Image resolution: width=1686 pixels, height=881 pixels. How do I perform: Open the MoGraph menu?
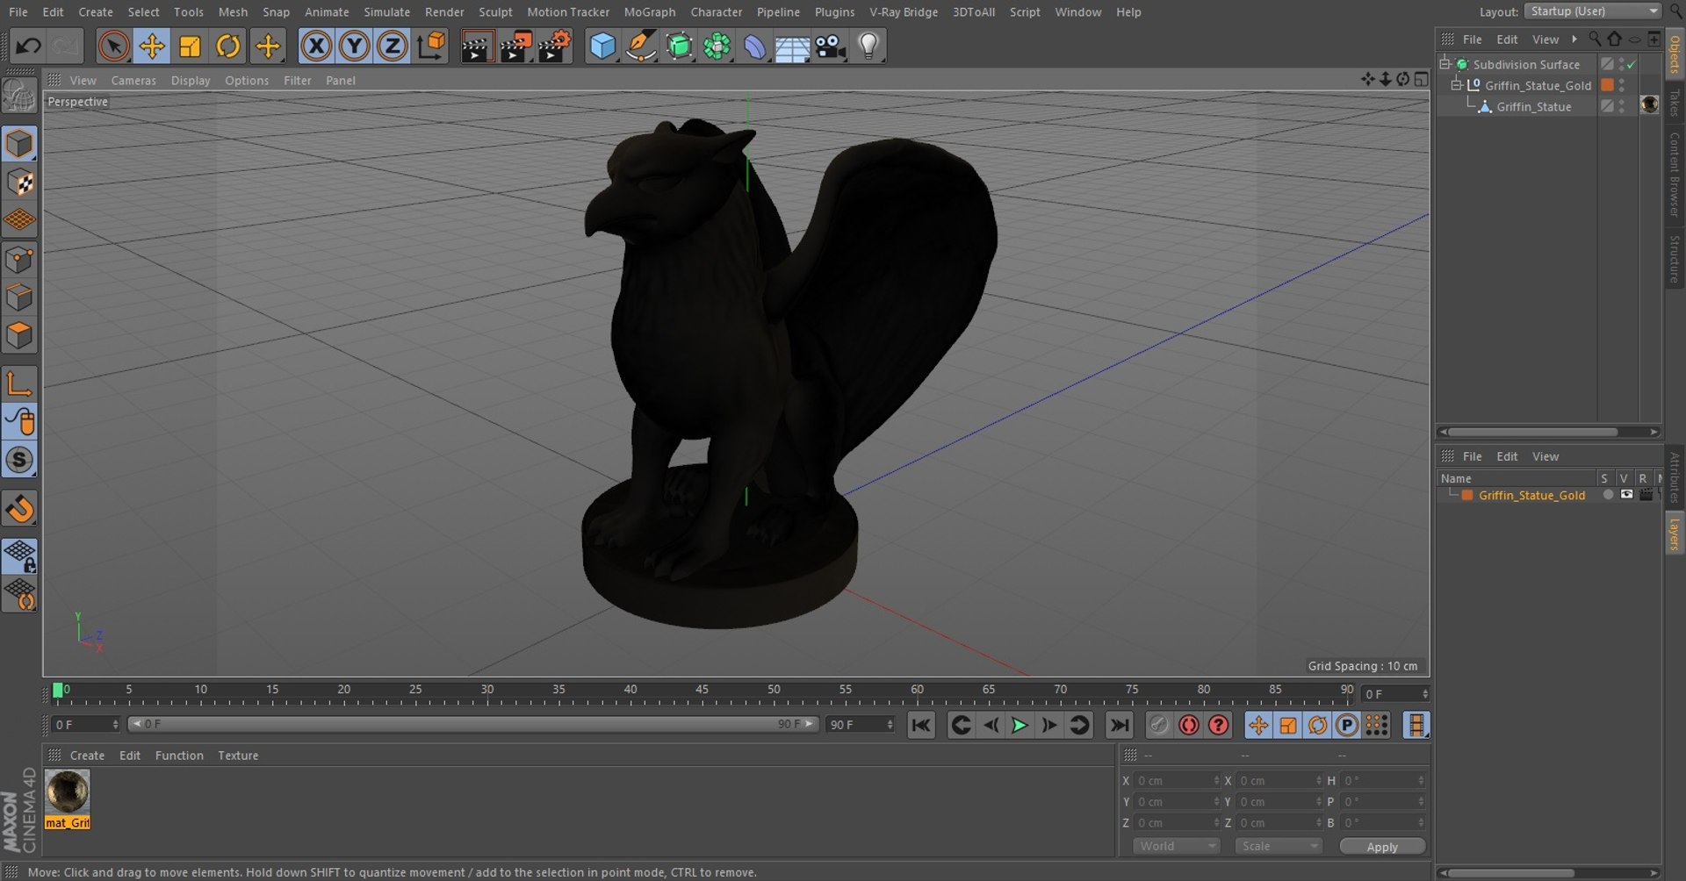tap(650, 12)
